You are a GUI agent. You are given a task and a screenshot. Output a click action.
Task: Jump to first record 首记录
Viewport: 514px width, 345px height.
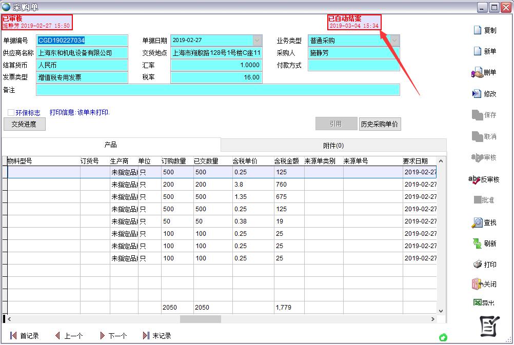[13, 336]
